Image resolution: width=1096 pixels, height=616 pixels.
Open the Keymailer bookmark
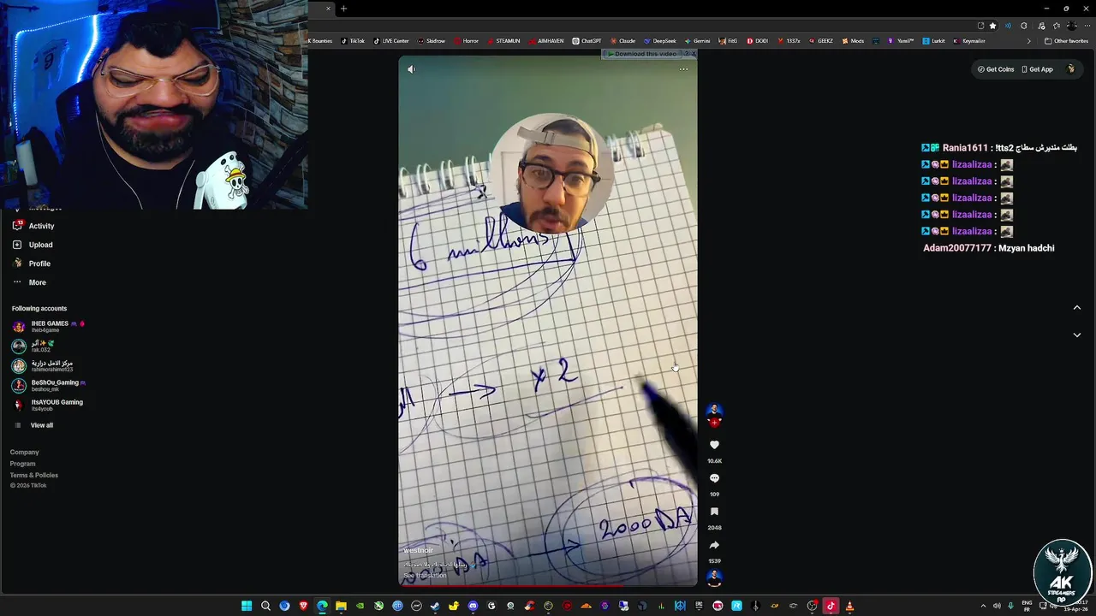969,41
